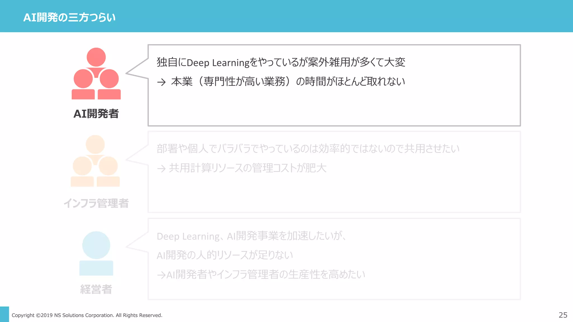Click the line 独自にDeep Learningをやっているが案外雑用が多くて大変
The height and width of the screenshot is (322, 573).
(x=281, y=62)
